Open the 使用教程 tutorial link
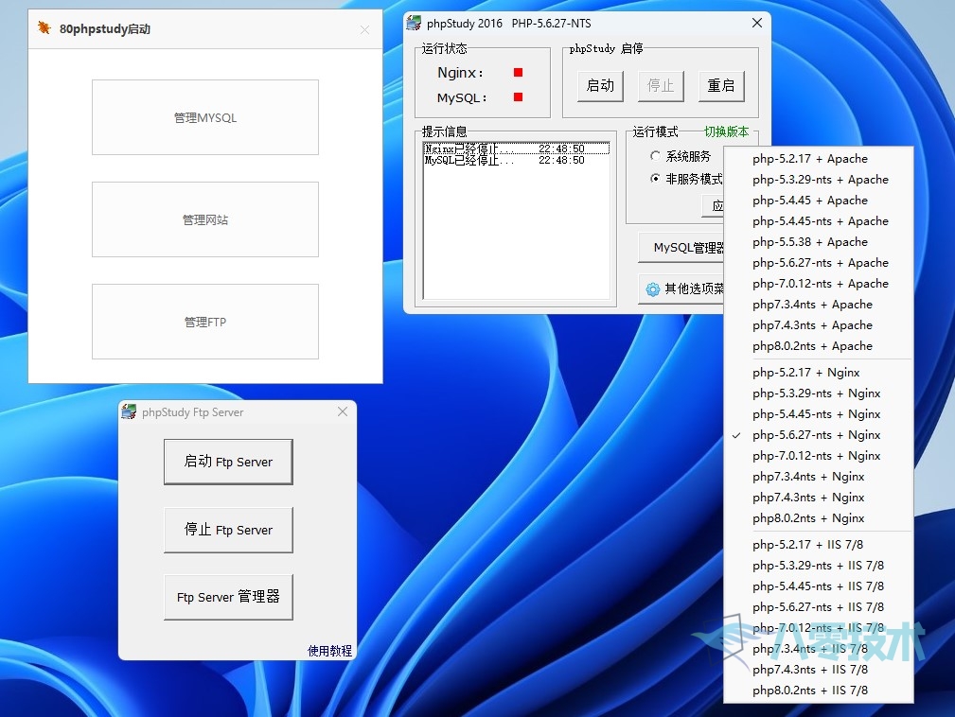This screenshot has height=717, width=955. click(329, 651)
